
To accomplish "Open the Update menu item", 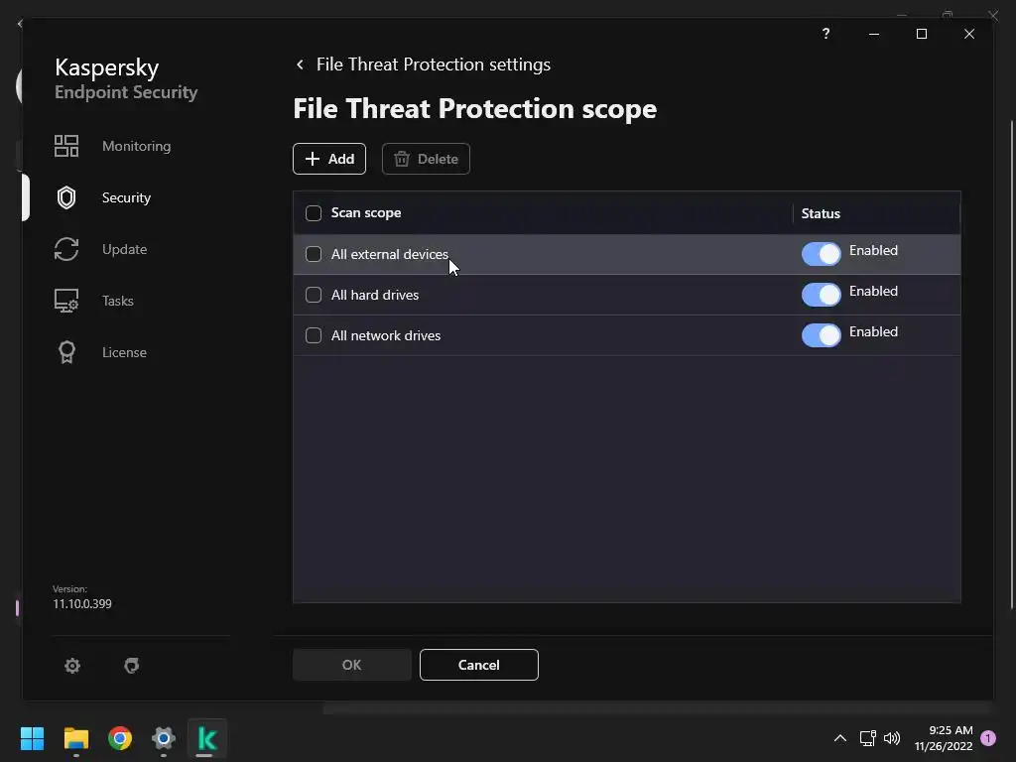I will [124, 249].
